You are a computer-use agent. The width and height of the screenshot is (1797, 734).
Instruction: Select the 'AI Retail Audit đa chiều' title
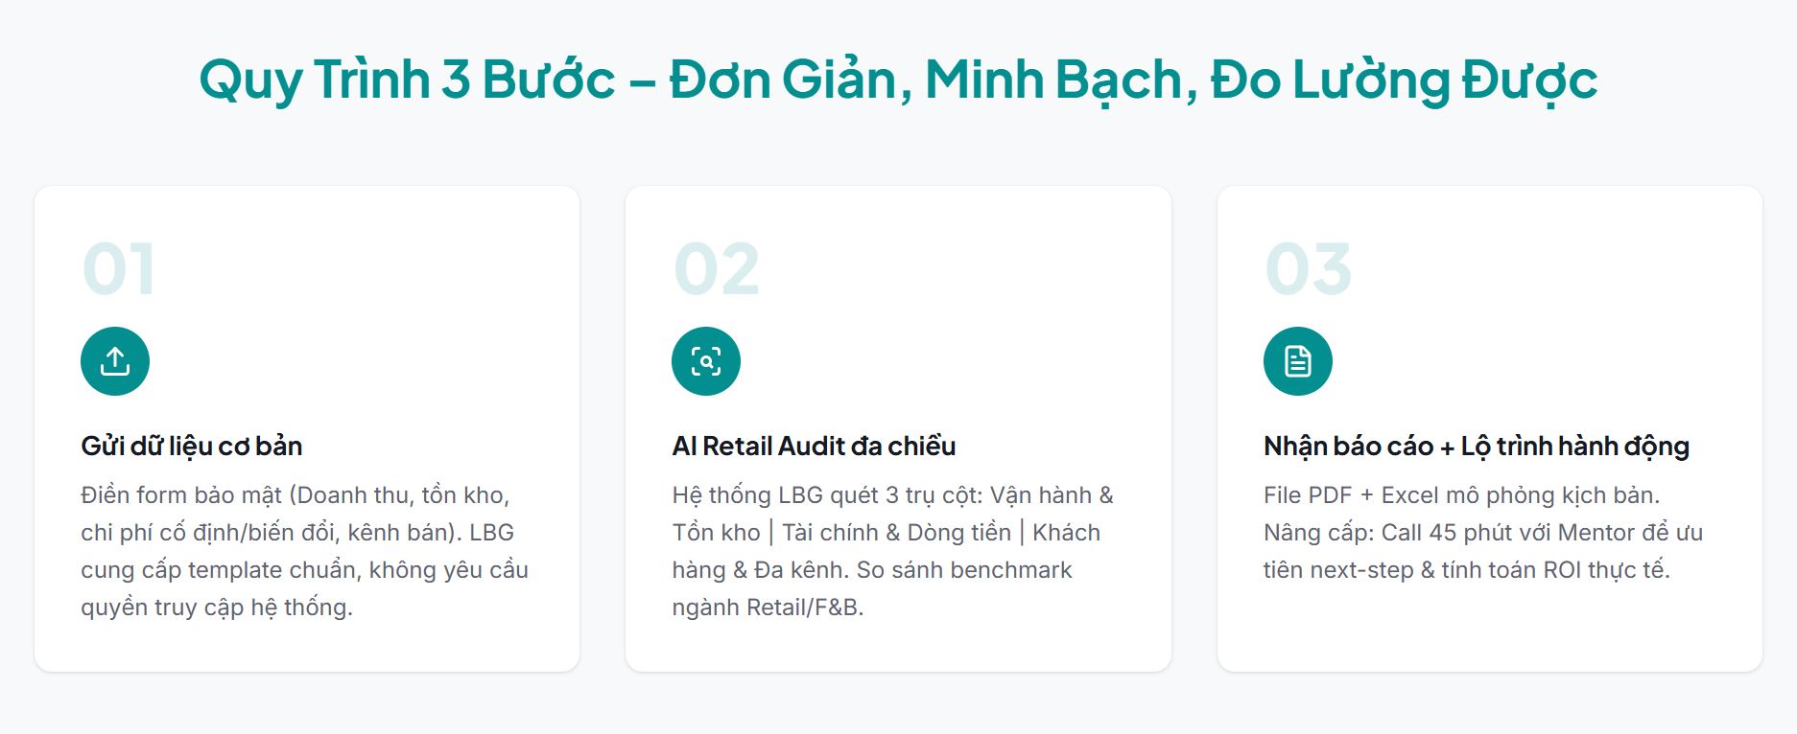(x=814, y=446)
